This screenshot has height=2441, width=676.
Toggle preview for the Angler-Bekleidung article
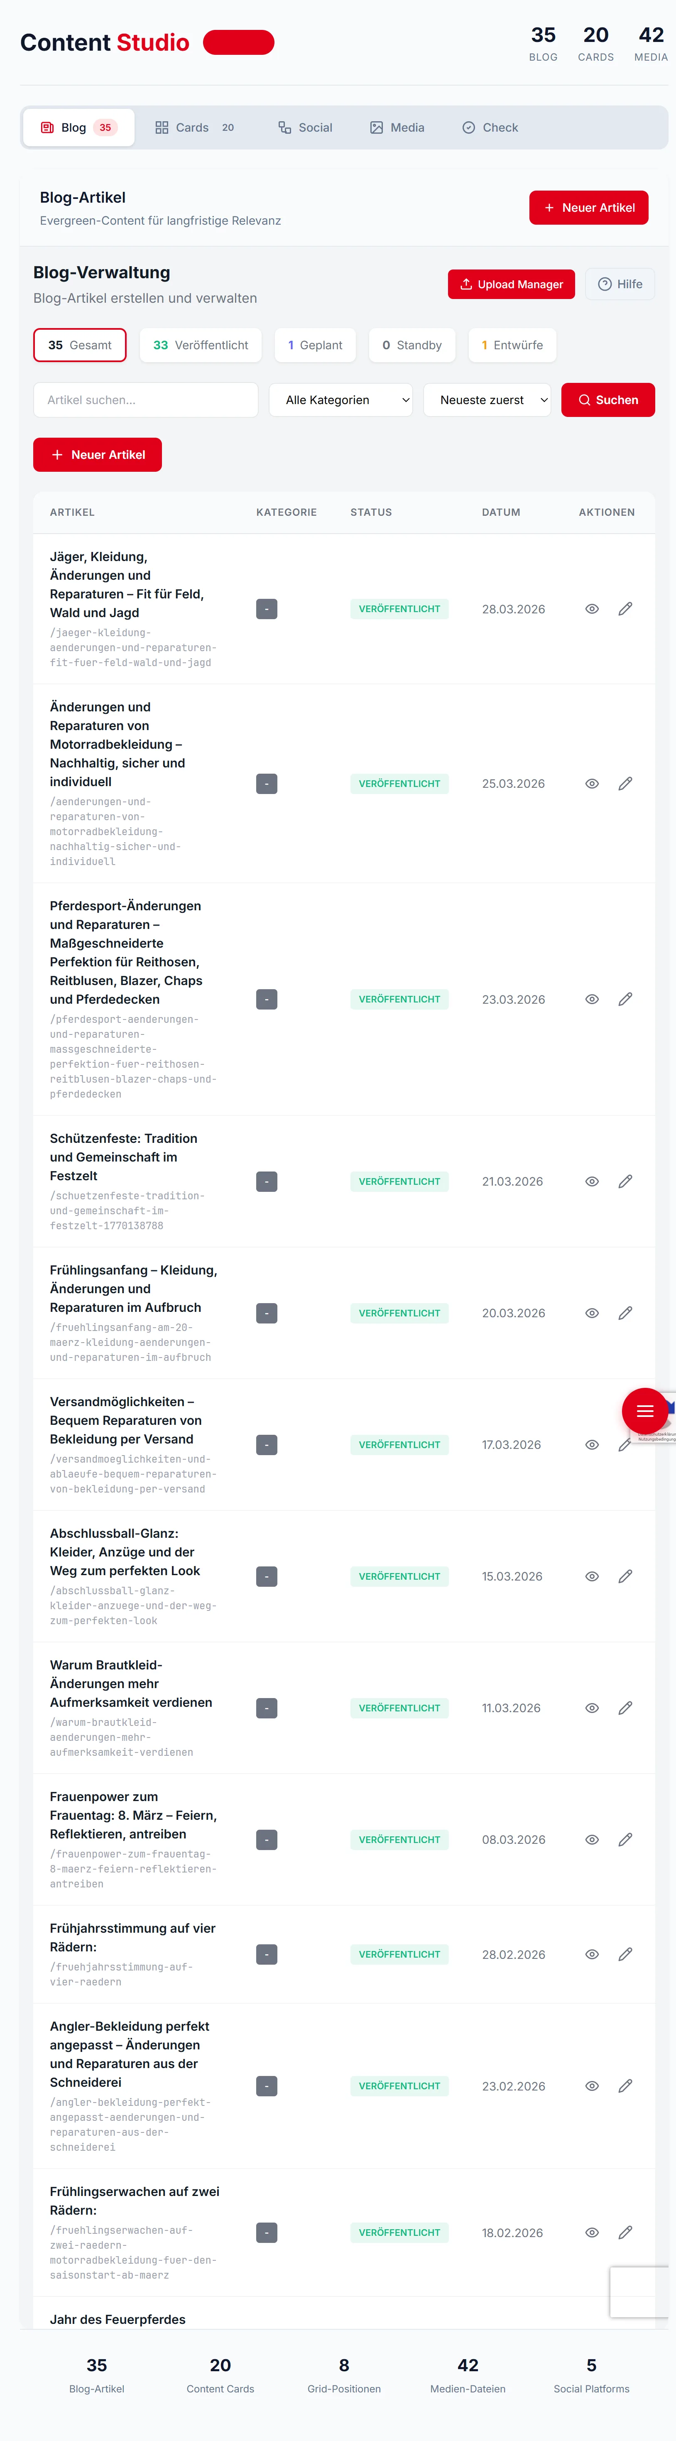click(x=592, y=2086)
